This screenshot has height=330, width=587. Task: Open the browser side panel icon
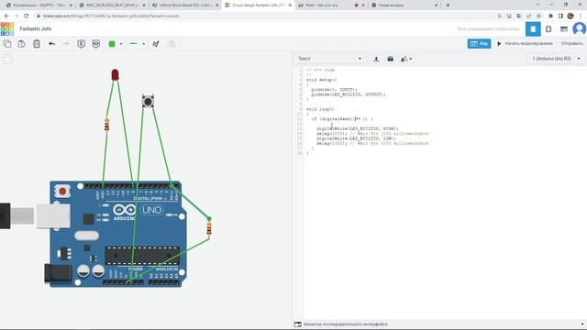tap(560, 16)
